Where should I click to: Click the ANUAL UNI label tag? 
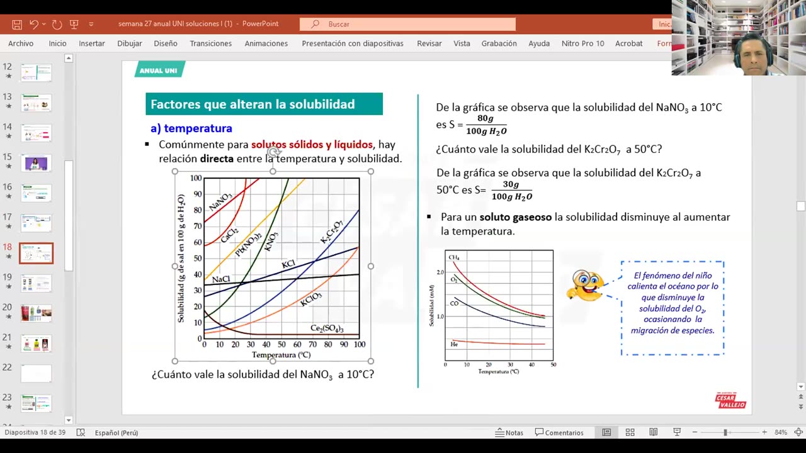click(159, 70)
